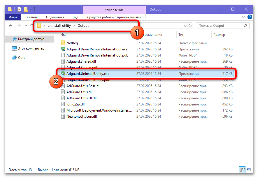Click the AdGuard.Utils.Base.dll file icon
The width and height of the screenshot is (258, 178).
pyautogui.click(x=63, y=86)
